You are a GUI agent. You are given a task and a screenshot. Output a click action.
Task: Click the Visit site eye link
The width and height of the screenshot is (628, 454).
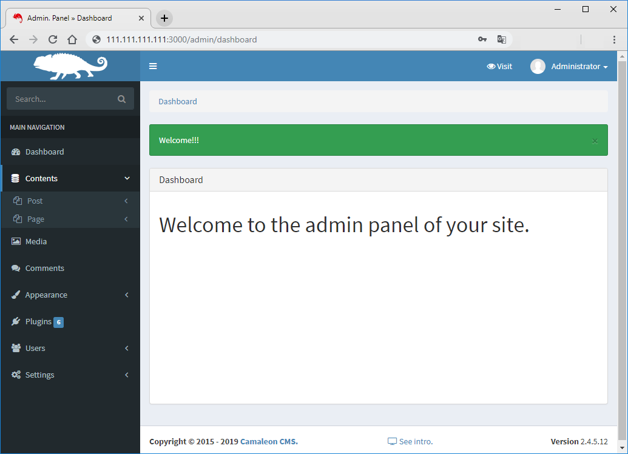click(499, 67)
